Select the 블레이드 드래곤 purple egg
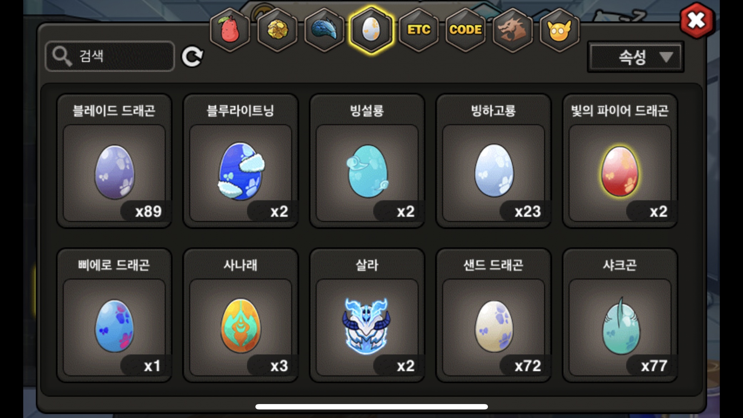The image size is (743, 418). pos(114,161)
